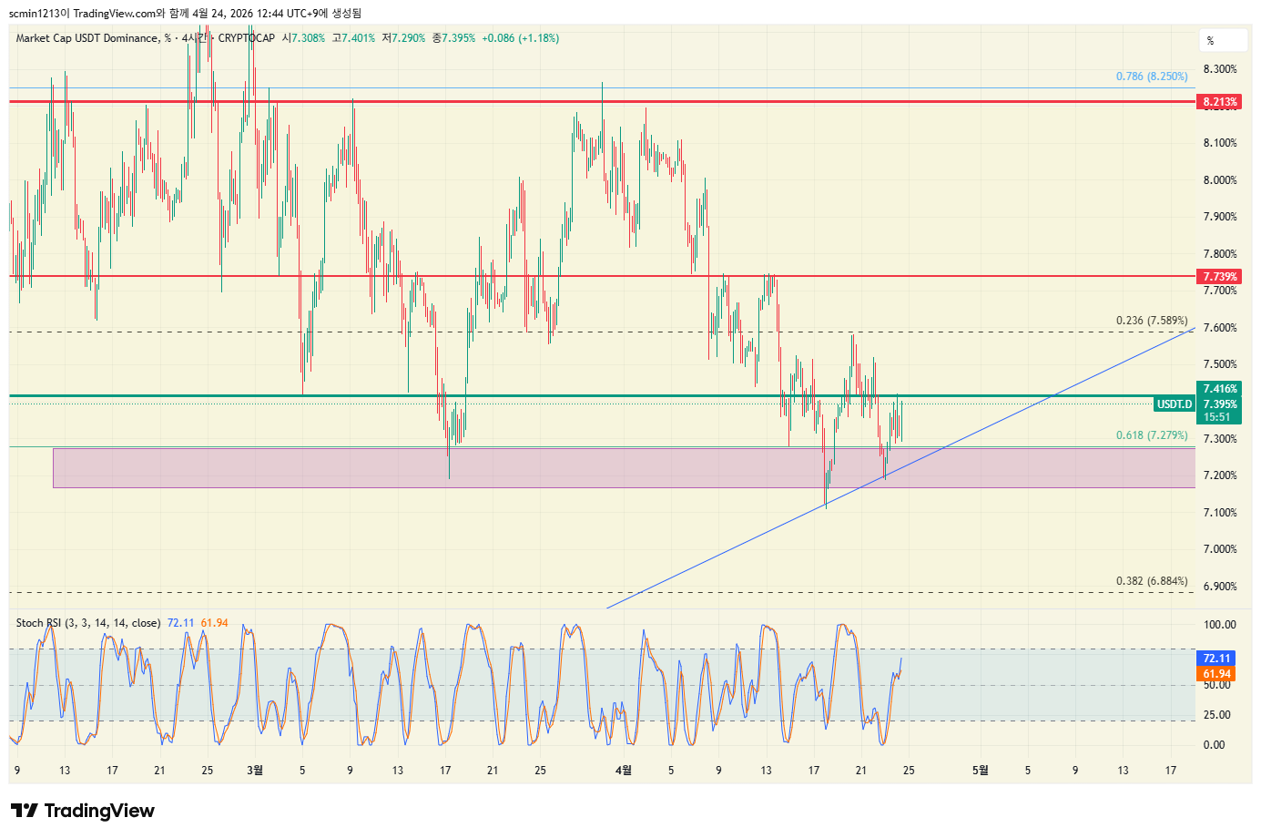Click the percent scale box at top right
The width and height of the screenshot is (1261, 838).
click(1220, 41)
